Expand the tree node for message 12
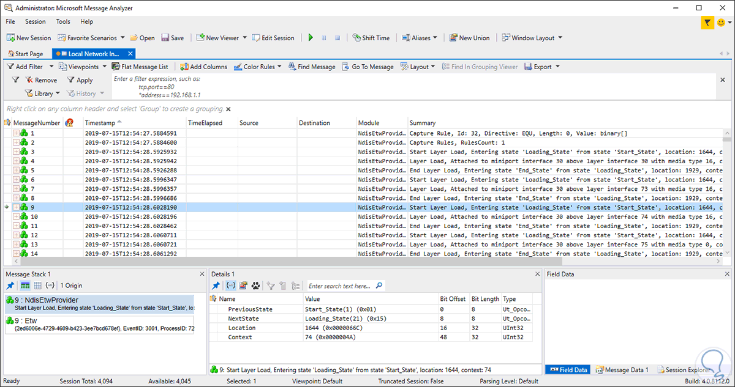Screen dimensions: 735x387 pyautogui.click(x=16, y=235)
